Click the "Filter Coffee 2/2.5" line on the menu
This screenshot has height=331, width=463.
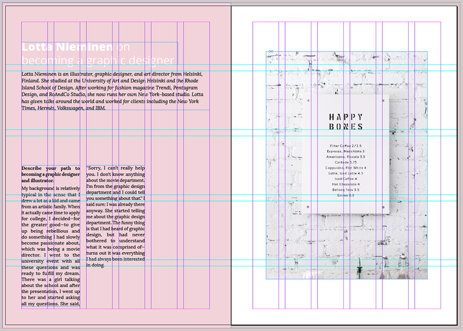(x=347, y=146)
